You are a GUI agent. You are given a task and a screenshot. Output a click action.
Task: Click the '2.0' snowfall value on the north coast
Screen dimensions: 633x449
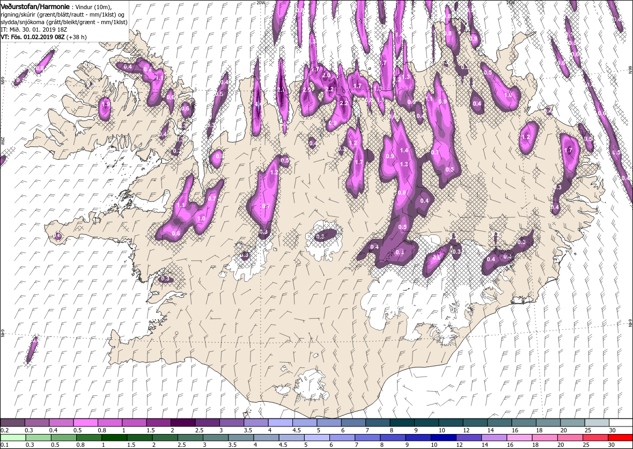tap(327, 75)
